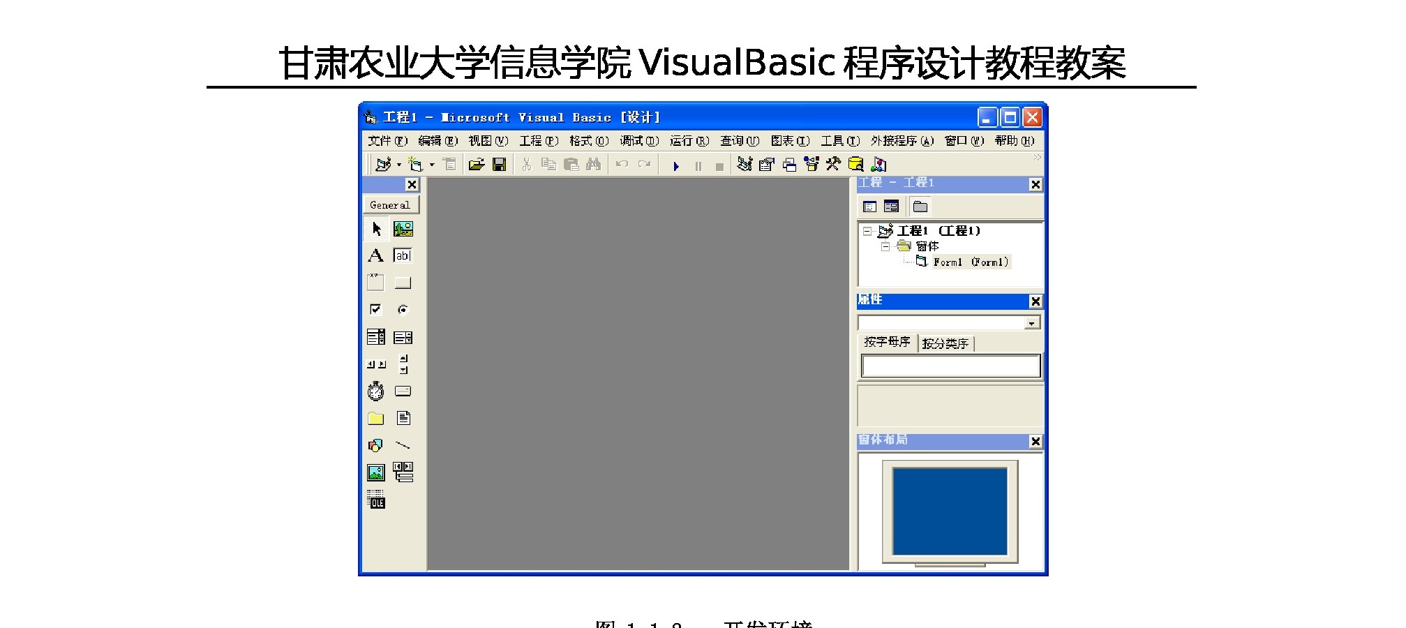
Task: Open the 视图(V) menu
Action: tap(488, 141)
